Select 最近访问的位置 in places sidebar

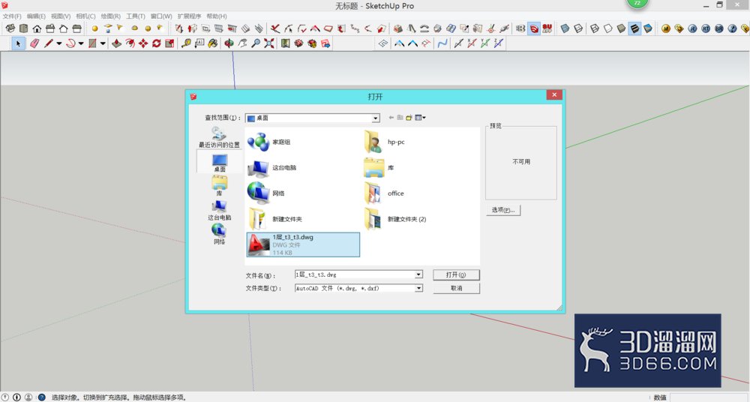219,136
